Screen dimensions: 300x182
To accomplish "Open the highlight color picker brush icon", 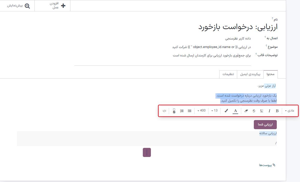I will [x=226, y=110].
